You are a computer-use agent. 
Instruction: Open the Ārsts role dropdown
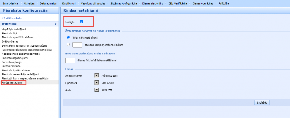(97, 90)
